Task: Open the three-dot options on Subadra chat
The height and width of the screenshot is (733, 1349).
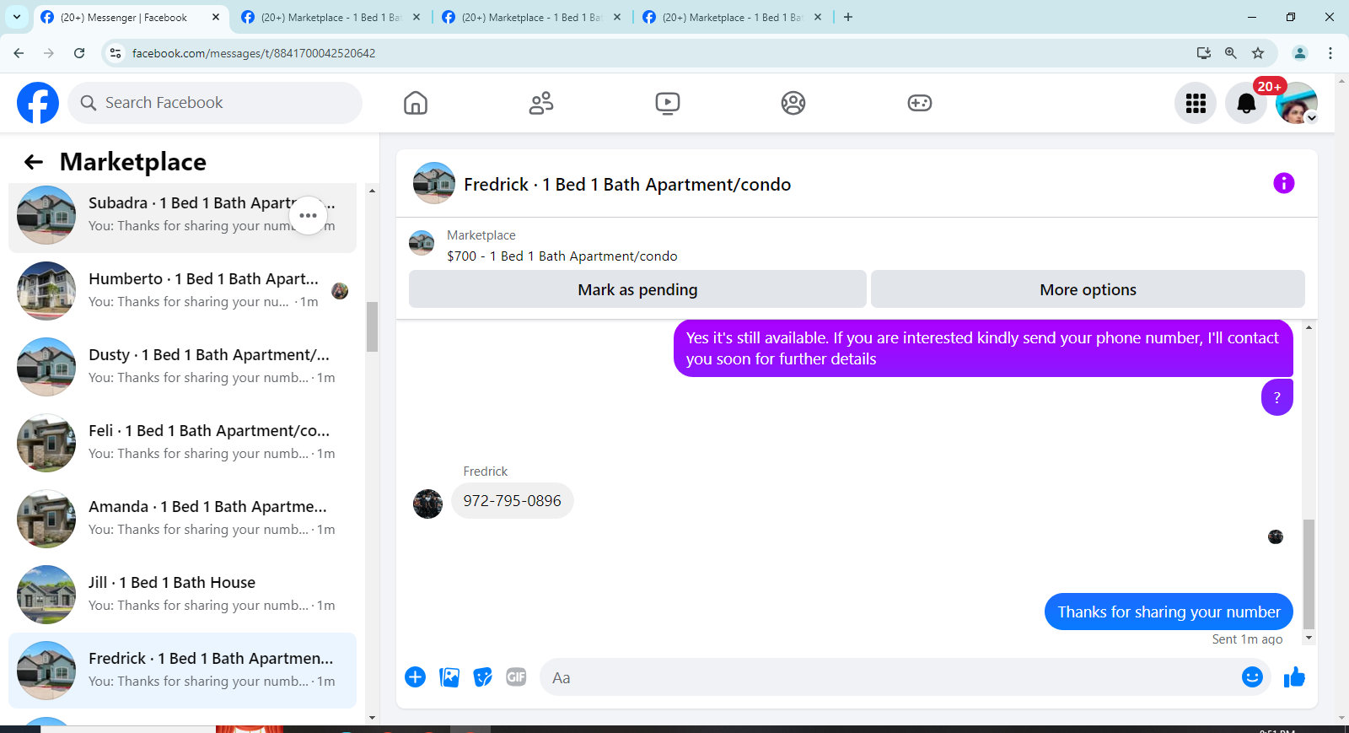Action: coord(309,215)
